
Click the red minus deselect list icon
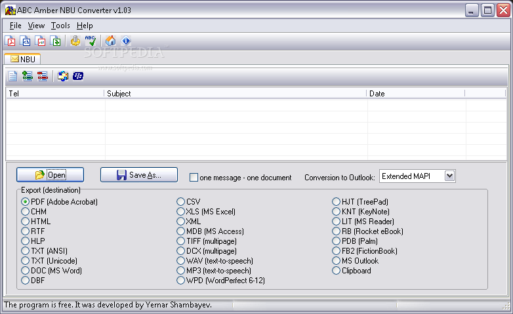(43, 76)
